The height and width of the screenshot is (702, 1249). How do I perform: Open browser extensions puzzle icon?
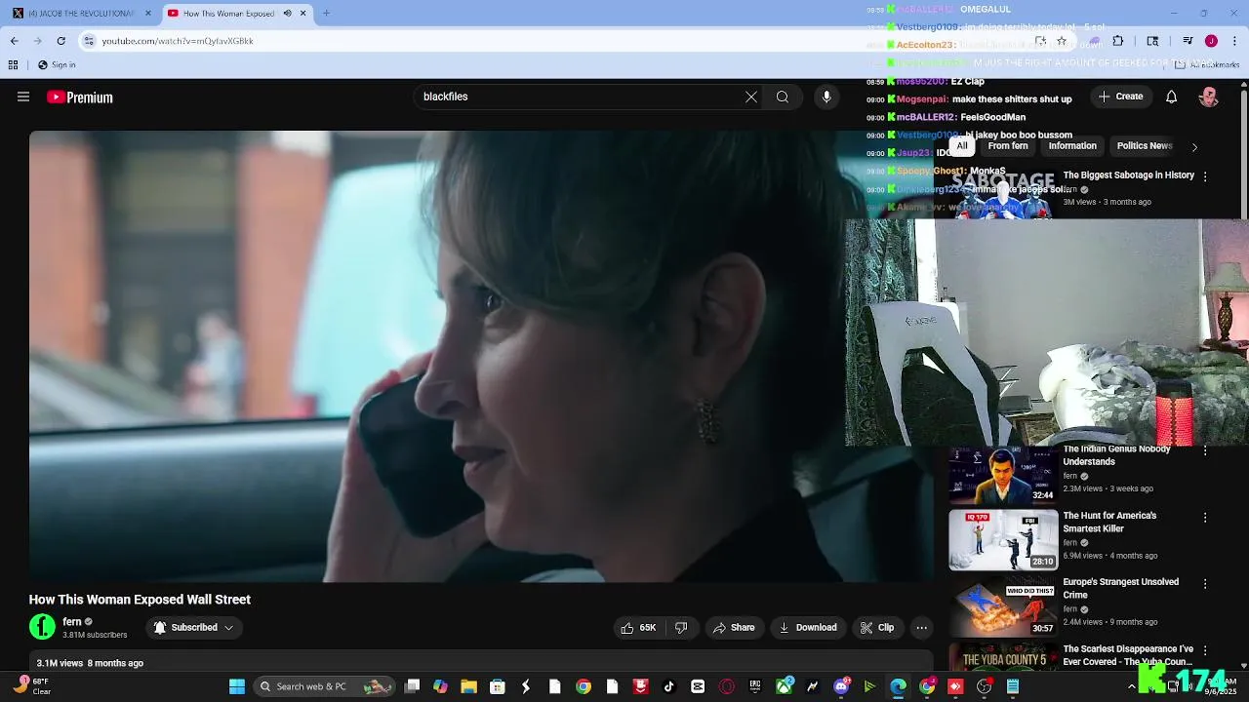1118,41
